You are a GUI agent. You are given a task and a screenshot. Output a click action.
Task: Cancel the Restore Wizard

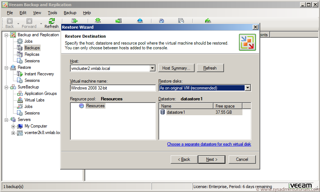pos(242,159)
